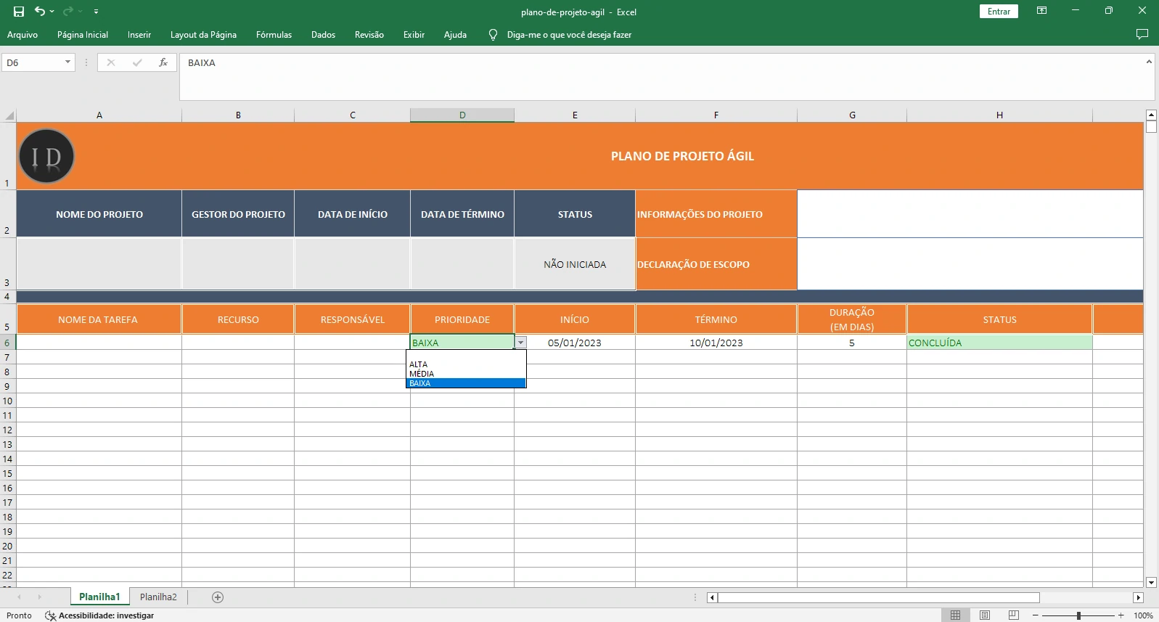Switch to Page Layout view

tap(984, 615)
